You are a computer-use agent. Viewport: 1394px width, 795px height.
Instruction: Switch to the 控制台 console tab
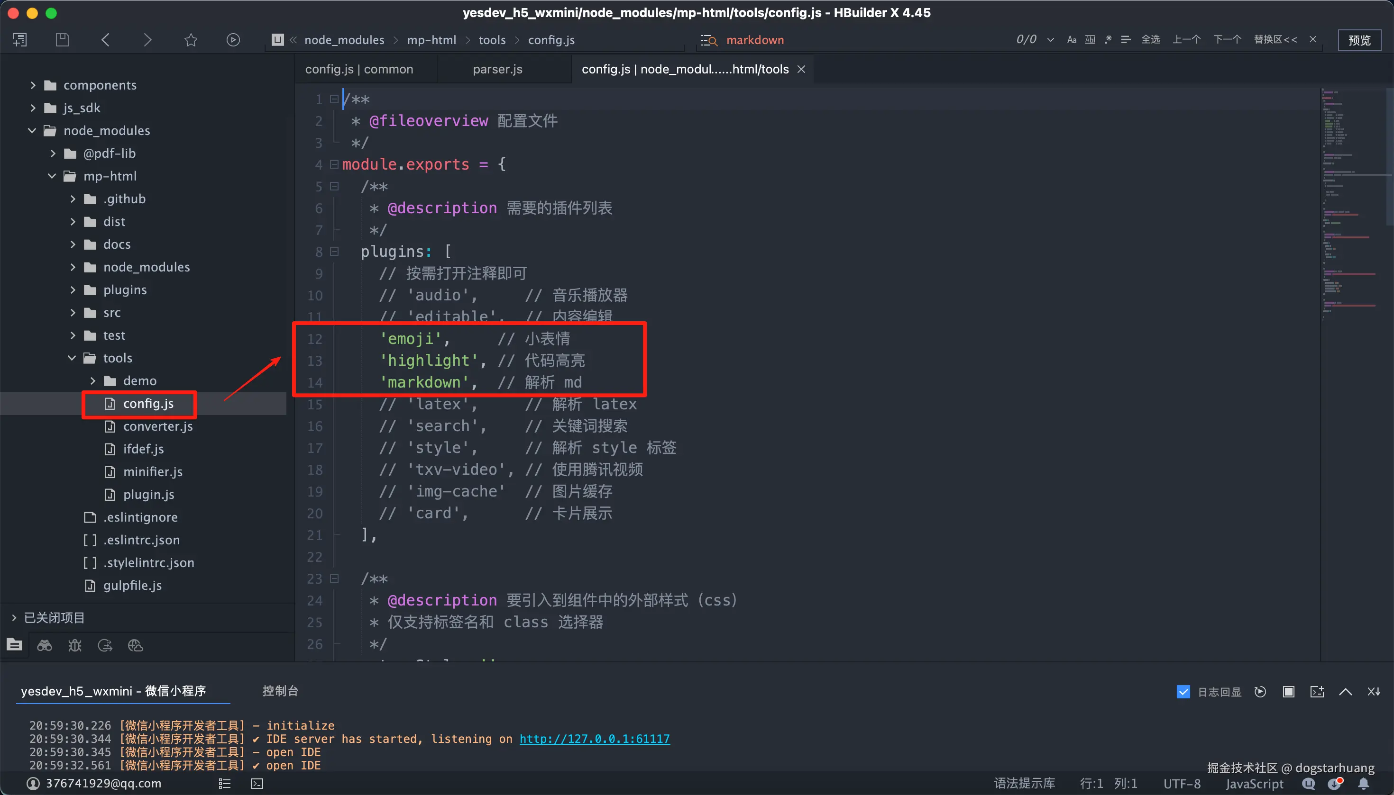pos(280,690)
